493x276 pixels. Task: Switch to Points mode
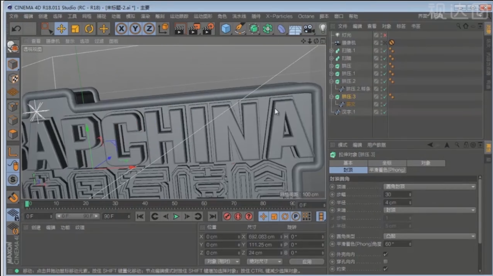tap(13, 107)
